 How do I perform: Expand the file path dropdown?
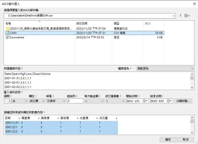click(174, 16)
